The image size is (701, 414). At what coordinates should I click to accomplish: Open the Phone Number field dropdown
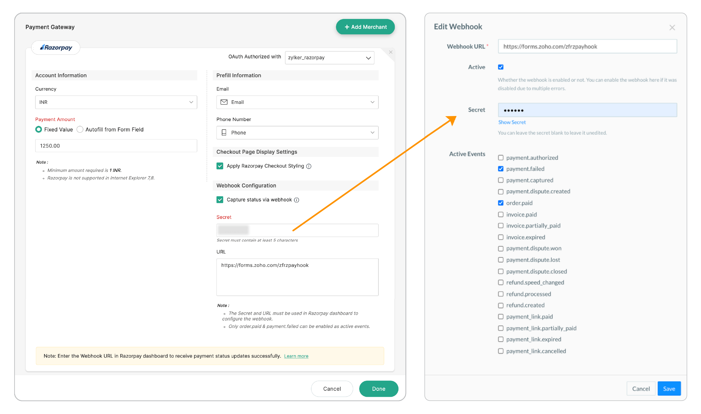pyautogui.click(x=297, y=132)
